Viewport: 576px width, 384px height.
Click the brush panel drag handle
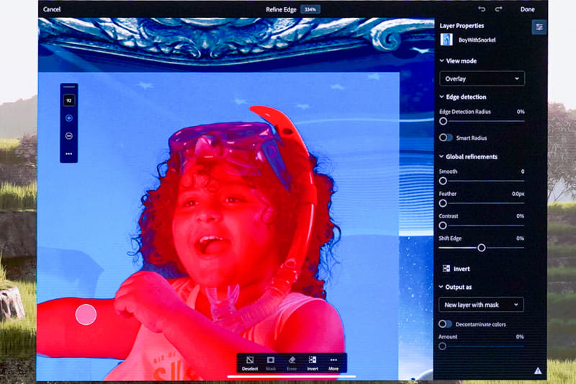(68, 87)
